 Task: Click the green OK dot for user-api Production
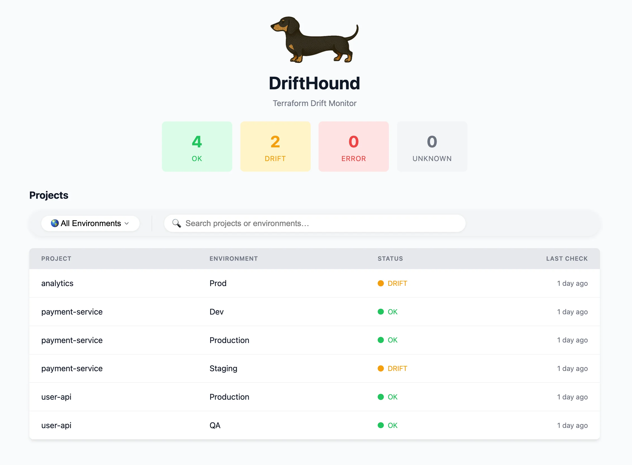click(380, 397)
